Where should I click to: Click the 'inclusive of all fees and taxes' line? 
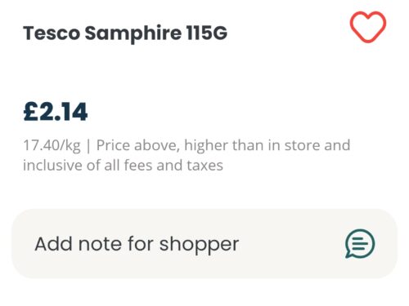(123, 166)
